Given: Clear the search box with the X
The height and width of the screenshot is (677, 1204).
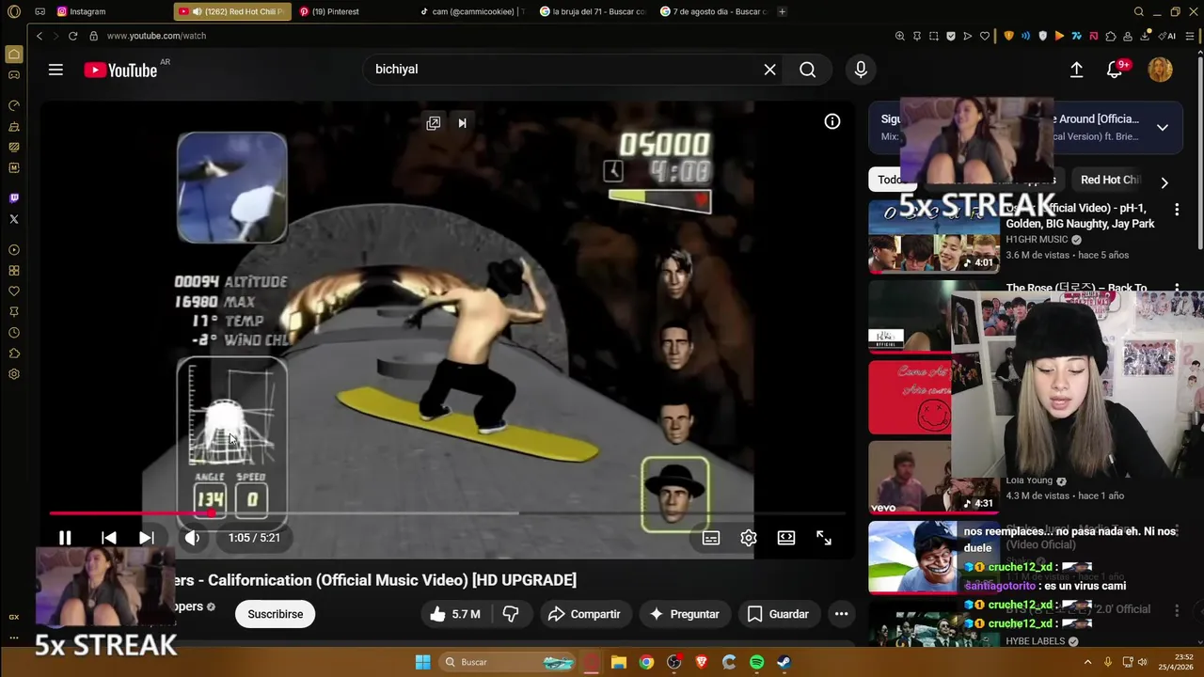Looking at the screenshot, I should 769,70.
